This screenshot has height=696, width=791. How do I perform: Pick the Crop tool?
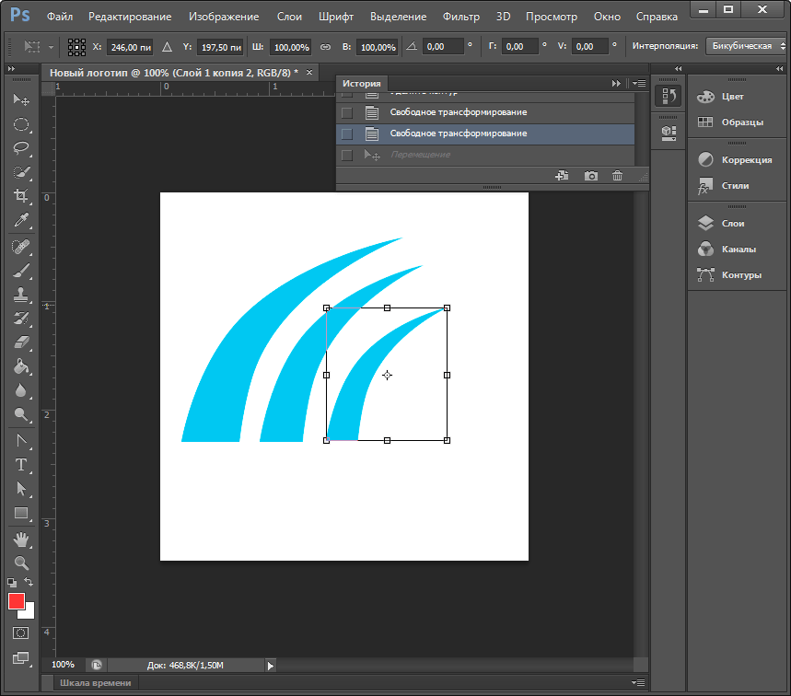point(21,196)
